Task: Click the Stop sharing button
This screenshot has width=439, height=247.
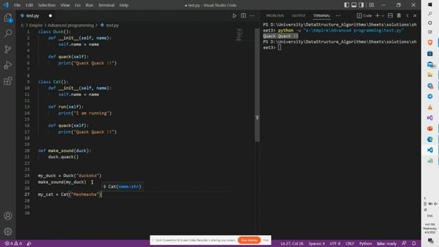Action: pos(249,240)
